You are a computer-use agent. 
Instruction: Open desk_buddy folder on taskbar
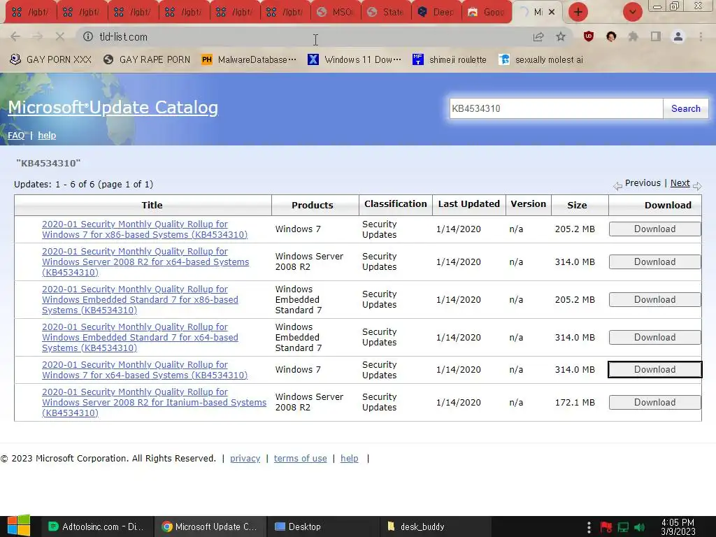tap(436, 527)
